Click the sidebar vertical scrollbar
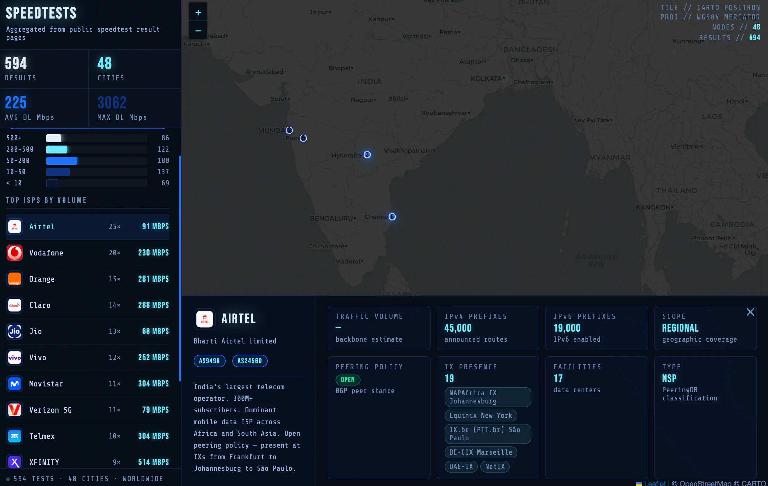This screenshot has width=768, height=486. coord(180,268)
